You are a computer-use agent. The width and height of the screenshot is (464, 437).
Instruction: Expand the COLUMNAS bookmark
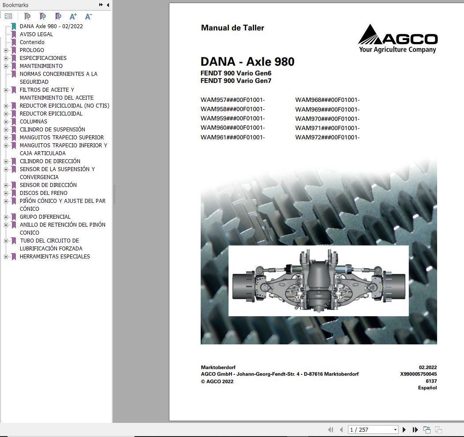pos(6,122)
